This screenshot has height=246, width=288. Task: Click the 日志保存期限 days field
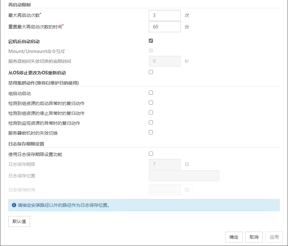click(165, 164)
